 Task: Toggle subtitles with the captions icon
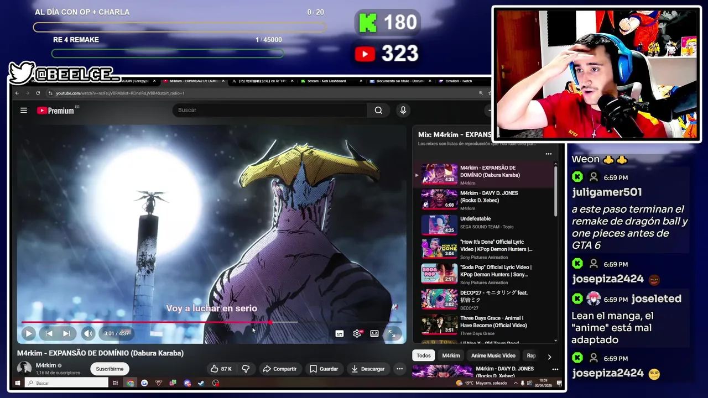[x=340, y=333]
